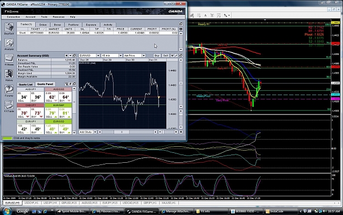
Task: Open the Ask Price dropdown
Action: point(143,56)
